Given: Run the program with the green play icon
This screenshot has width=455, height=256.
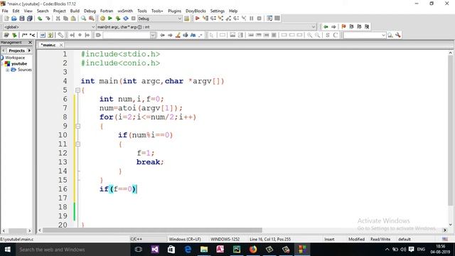Looking at the screenshot, I should point(110,18).
